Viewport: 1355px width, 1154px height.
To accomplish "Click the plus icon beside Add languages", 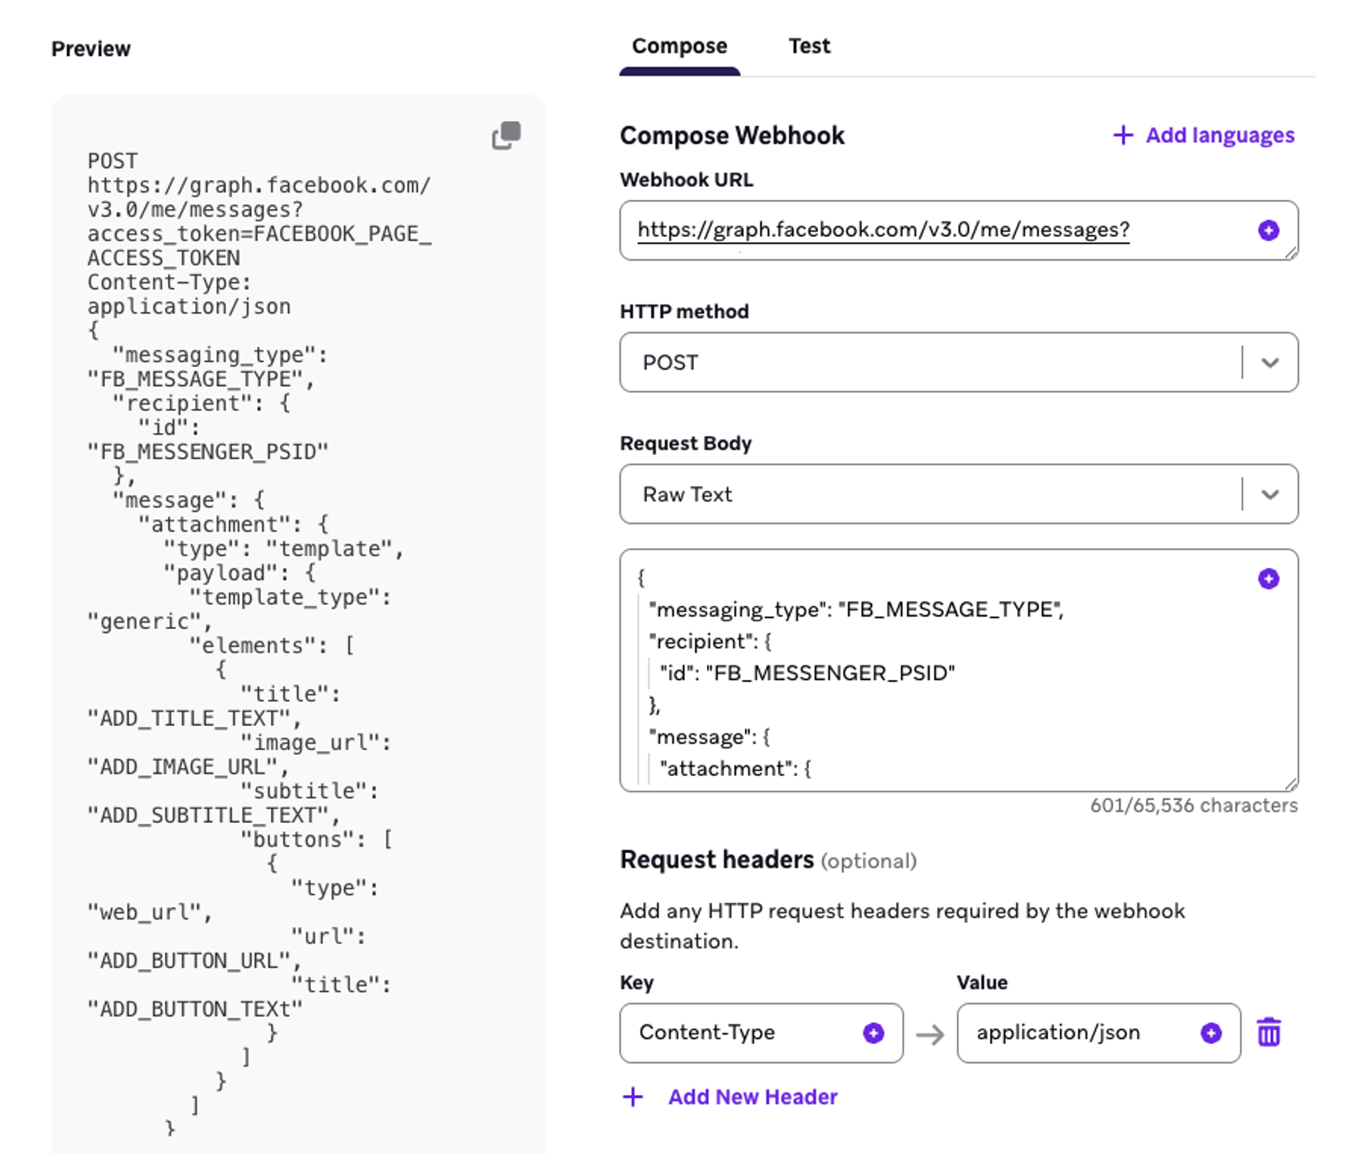I will 1123,136.
